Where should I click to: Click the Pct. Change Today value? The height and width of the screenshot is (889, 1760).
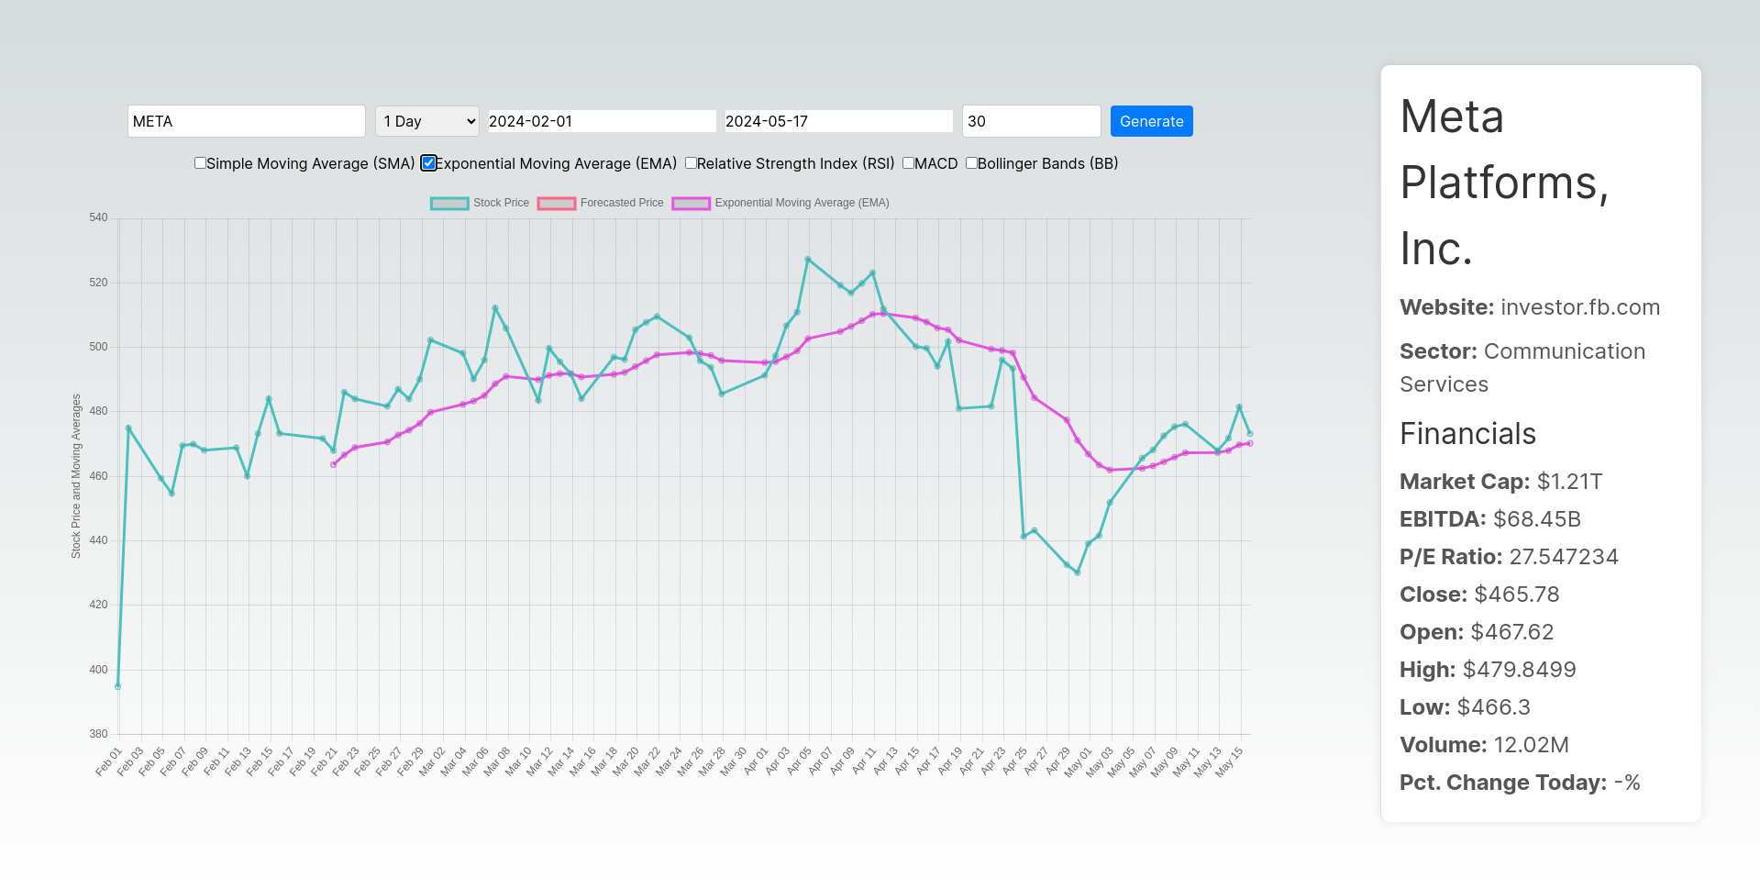tap(1627, 783)
